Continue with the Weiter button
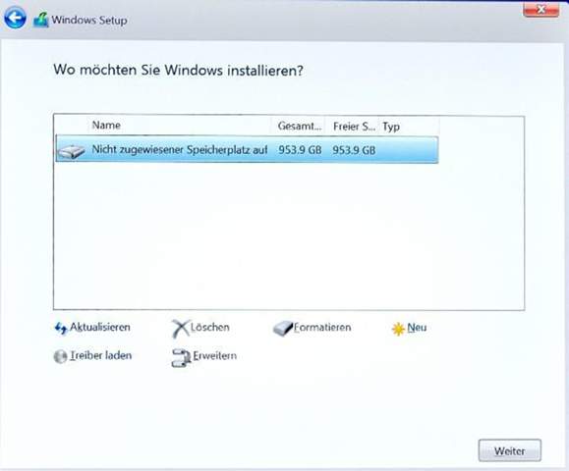 (509, 450)
